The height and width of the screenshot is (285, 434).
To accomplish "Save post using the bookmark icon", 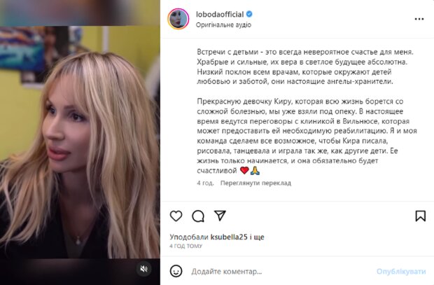I will click(x=420, y=216).
